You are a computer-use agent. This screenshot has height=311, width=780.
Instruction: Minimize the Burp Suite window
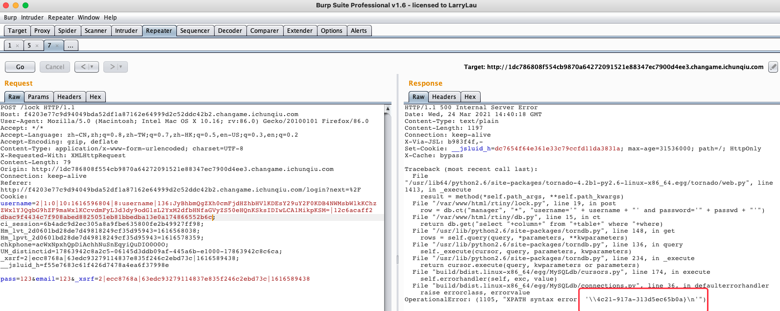(x=16, y=5)
